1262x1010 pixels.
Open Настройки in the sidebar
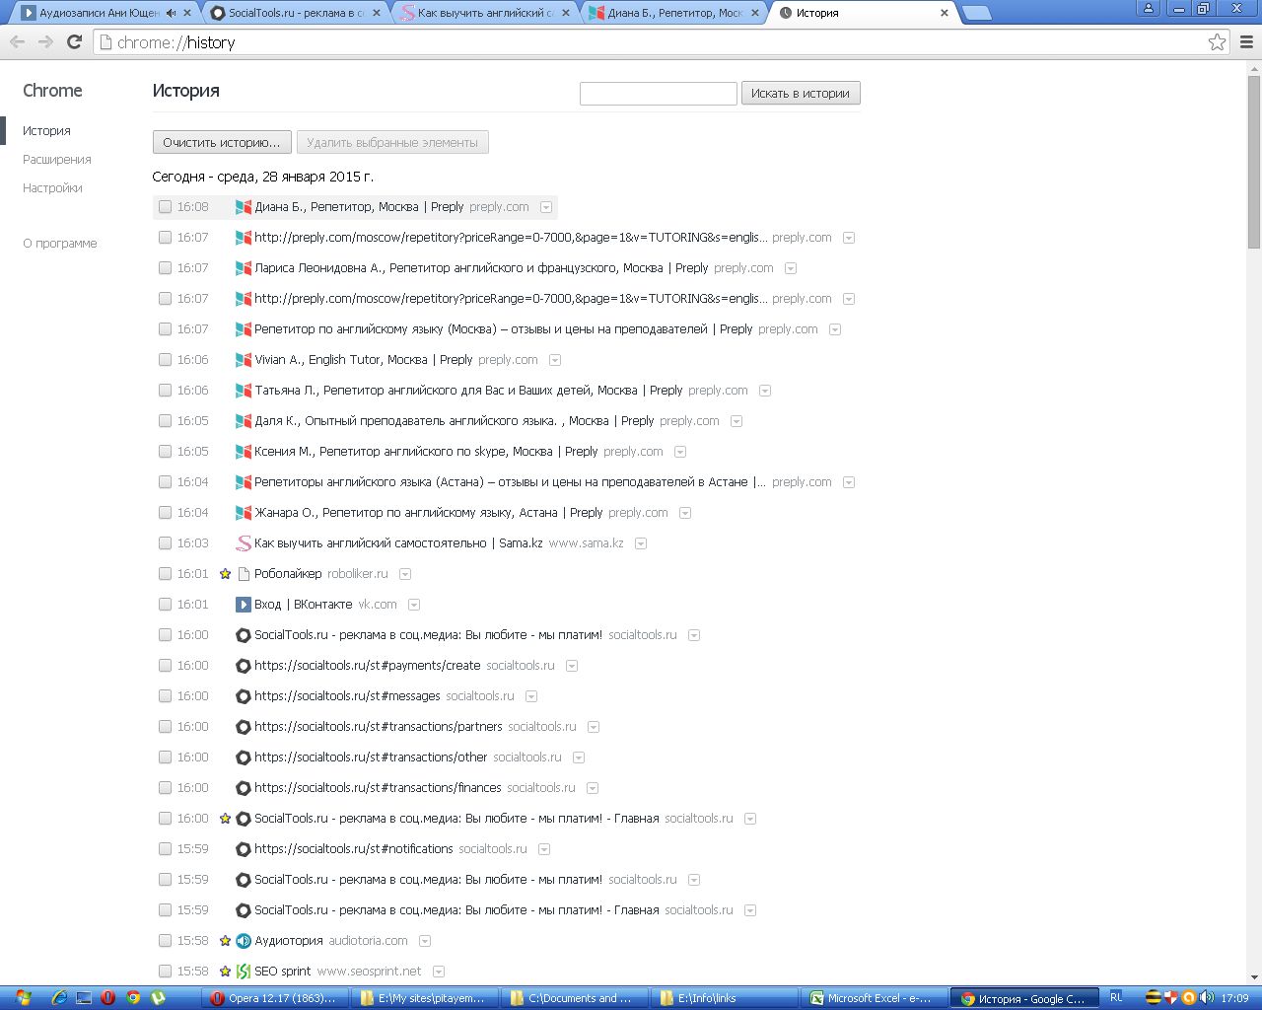[x=52, y=187]
